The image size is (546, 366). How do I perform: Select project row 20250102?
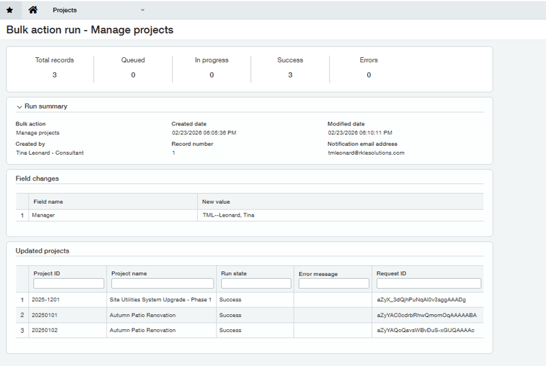[x=46, y=331]
